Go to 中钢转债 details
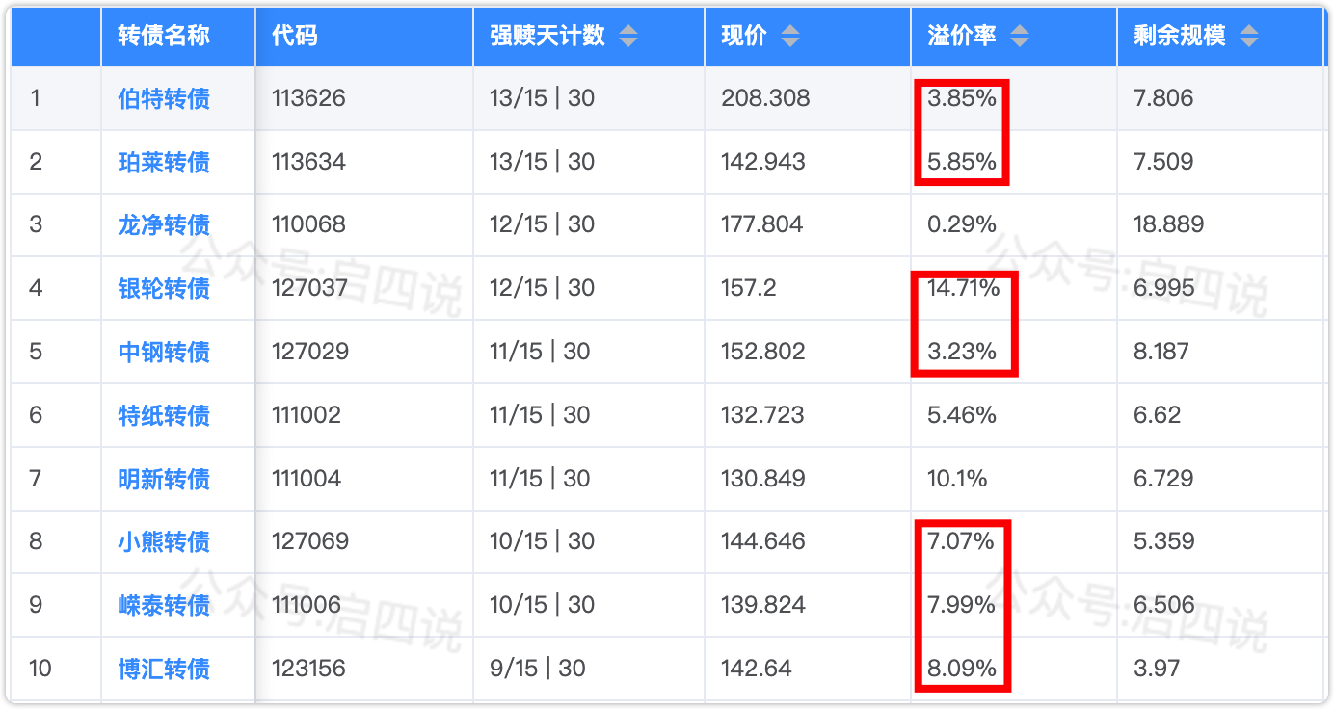1334x709 pixels. pyautogui.click(x=164, y=352)
